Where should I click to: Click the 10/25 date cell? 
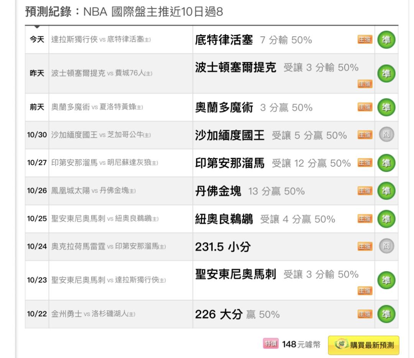click(x=37, y=219)
